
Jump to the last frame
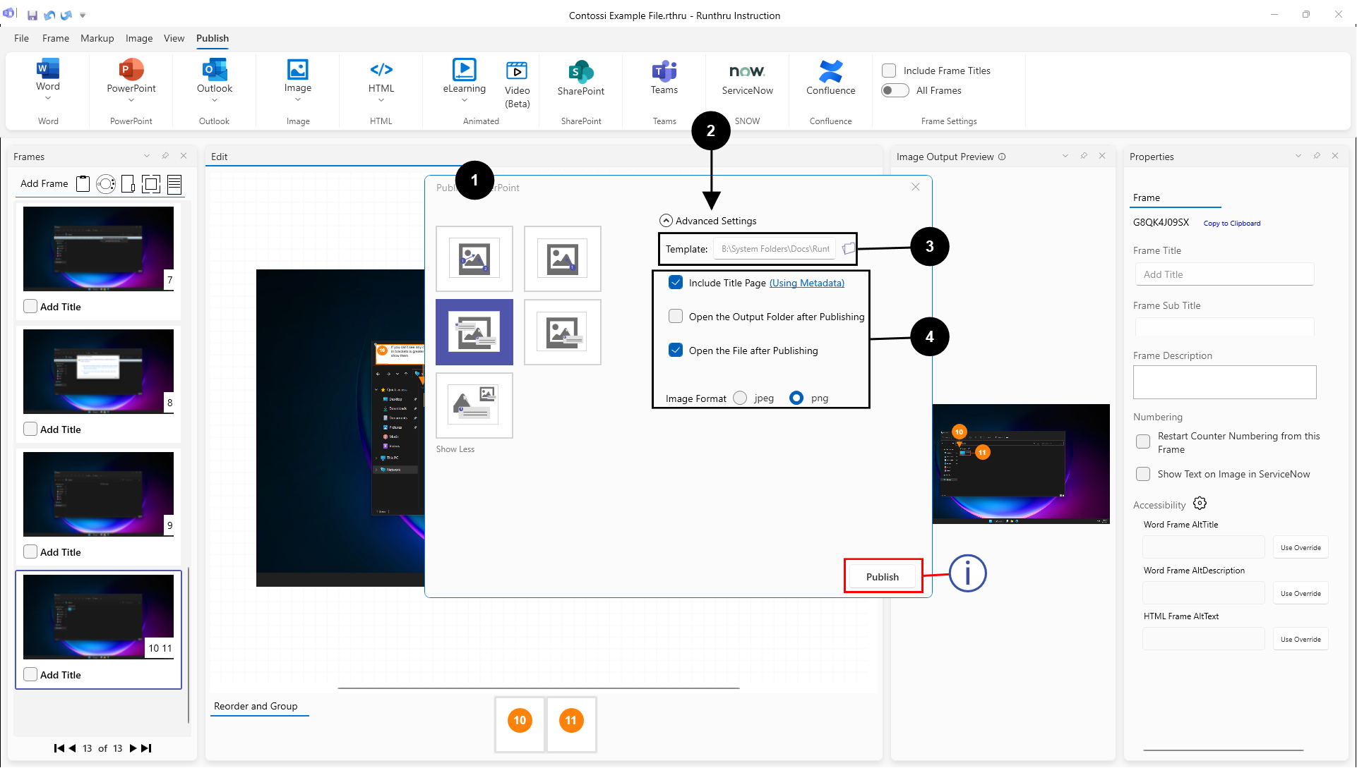point(146,748)
